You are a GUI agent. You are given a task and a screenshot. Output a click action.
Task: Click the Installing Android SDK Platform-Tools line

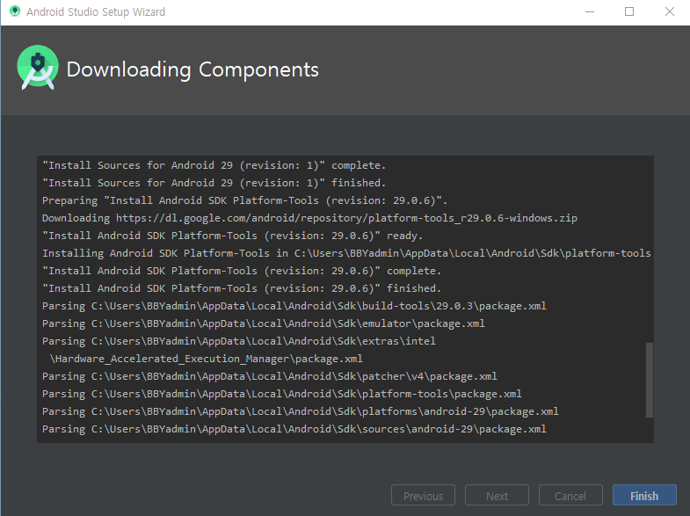point(346,253)
